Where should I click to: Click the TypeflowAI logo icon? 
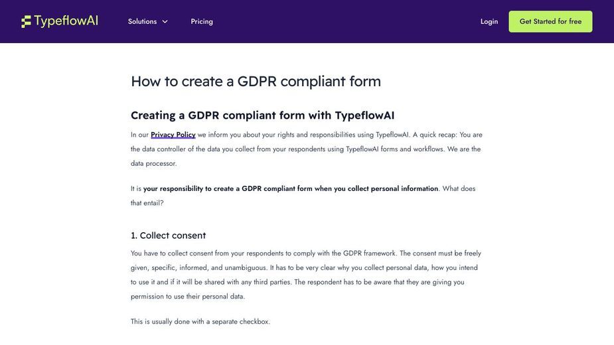[x=26, y=21]
